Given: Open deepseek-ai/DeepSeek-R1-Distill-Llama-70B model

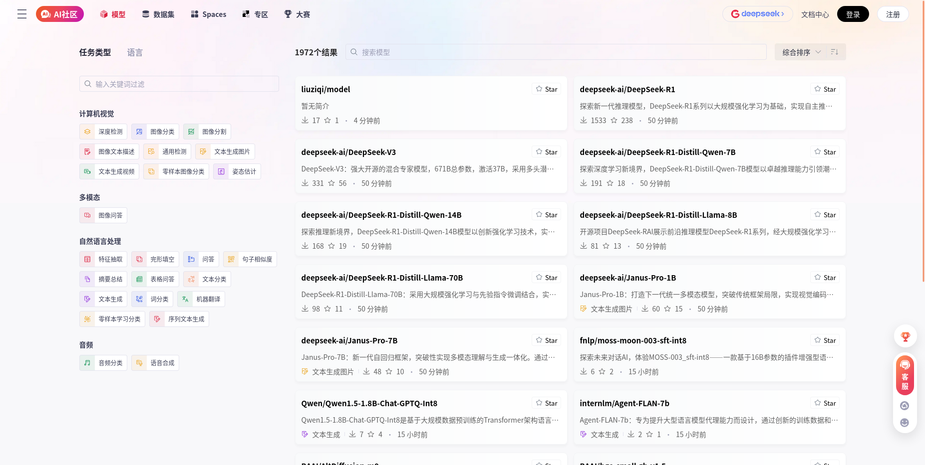Looking at the screenshot, I should pos(382,278).
